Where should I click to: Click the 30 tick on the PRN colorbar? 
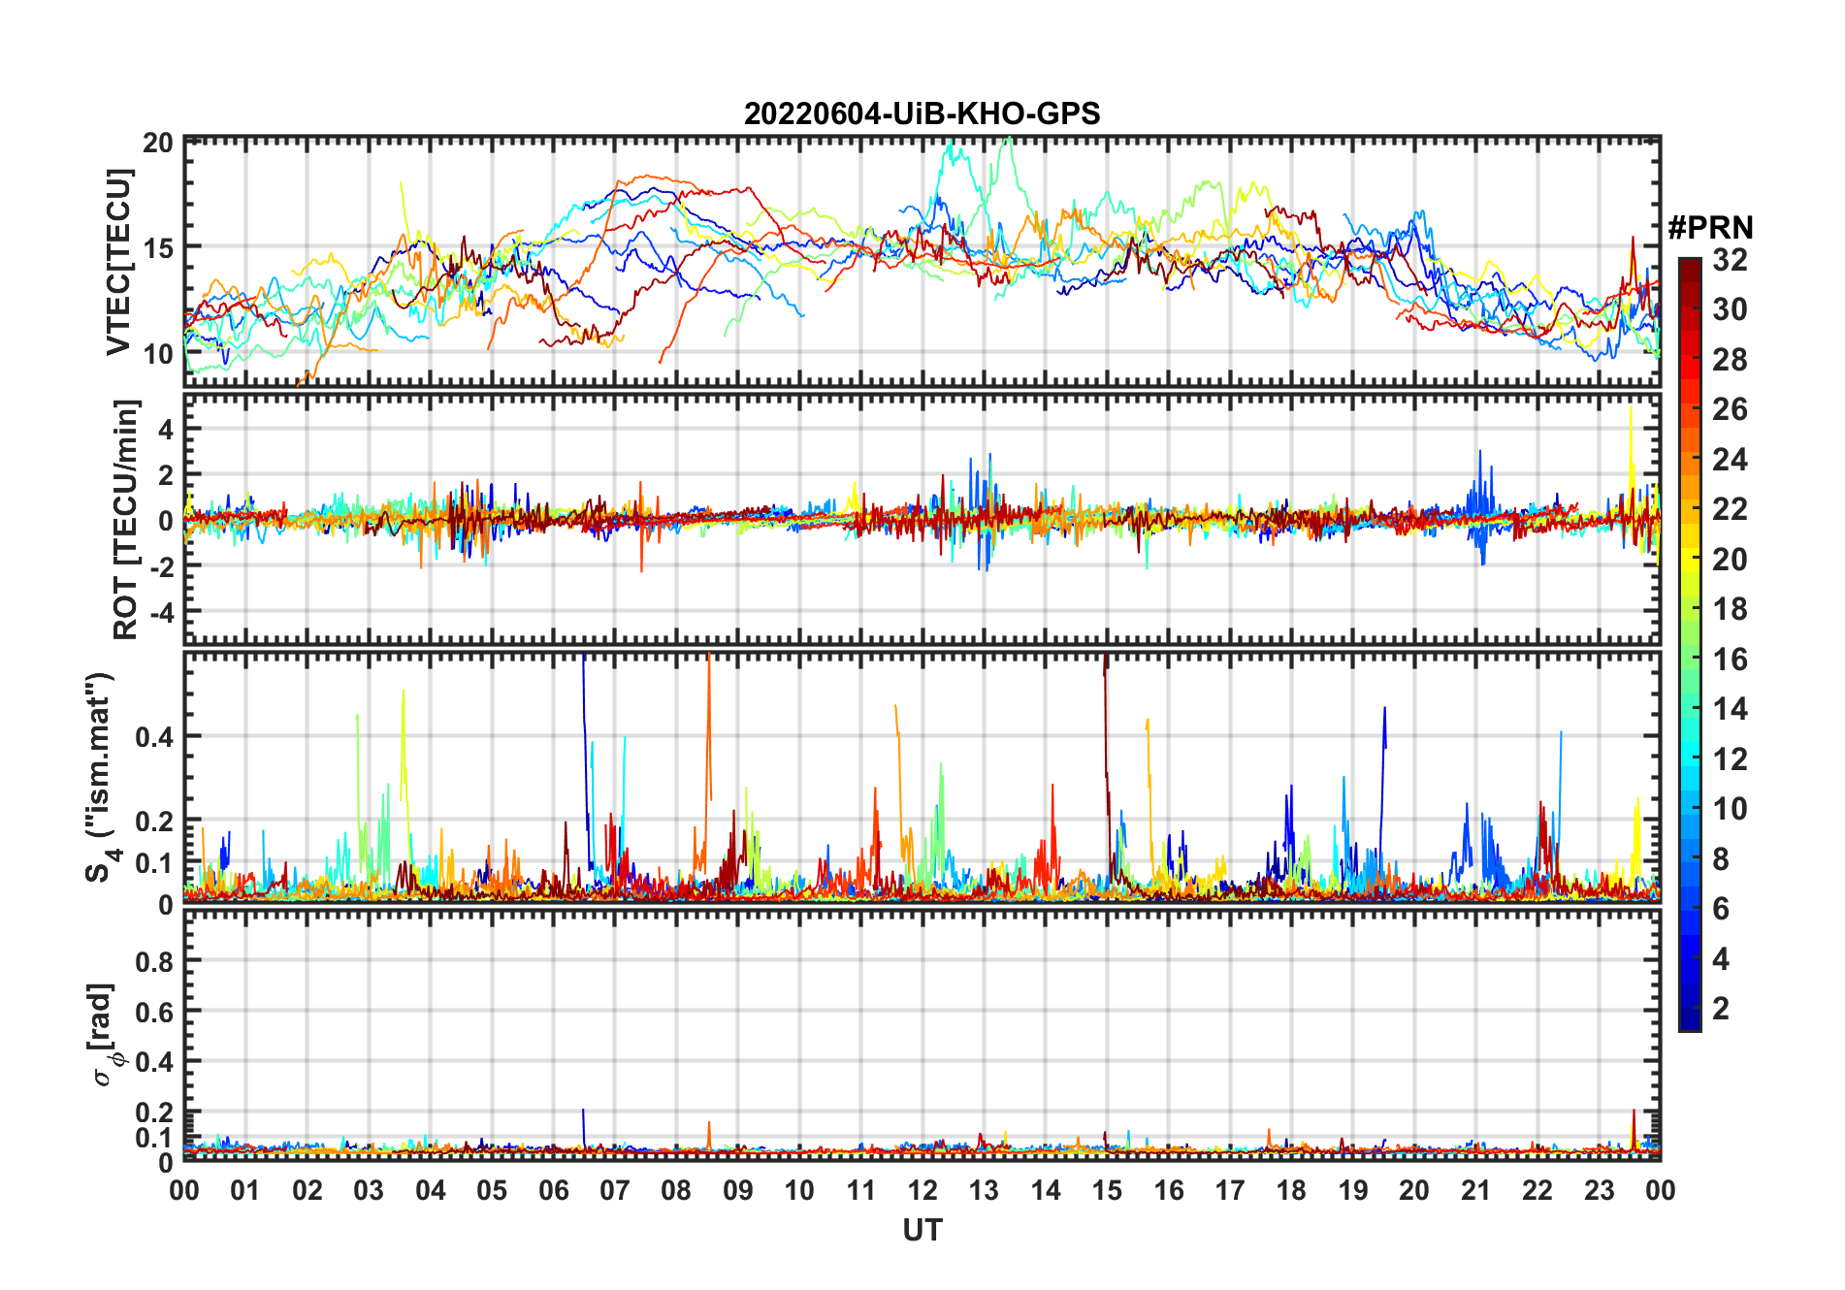pos(1730,309)
